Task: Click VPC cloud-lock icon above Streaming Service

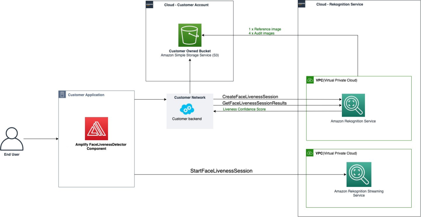Action: pos(310,153)
